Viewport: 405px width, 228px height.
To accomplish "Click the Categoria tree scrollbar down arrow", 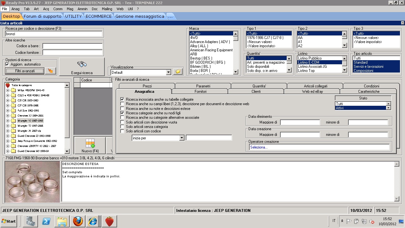I will click(67, 151).
